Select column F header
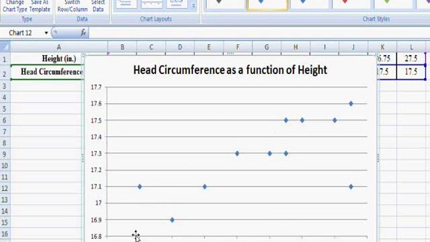Viewport: 430px width, 242px height. (238, 47)
